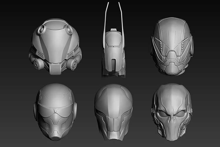
Task: Click the left dome lamp atop gas-mask helmet
Action: point(41,30)
